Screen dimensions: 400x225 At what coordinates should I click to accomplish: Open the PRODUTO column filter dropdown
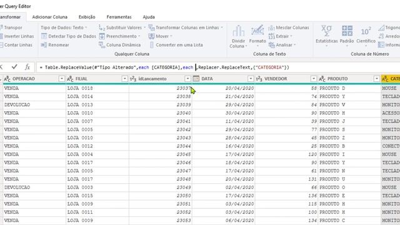pyautogui.click(x=376, y=79)
